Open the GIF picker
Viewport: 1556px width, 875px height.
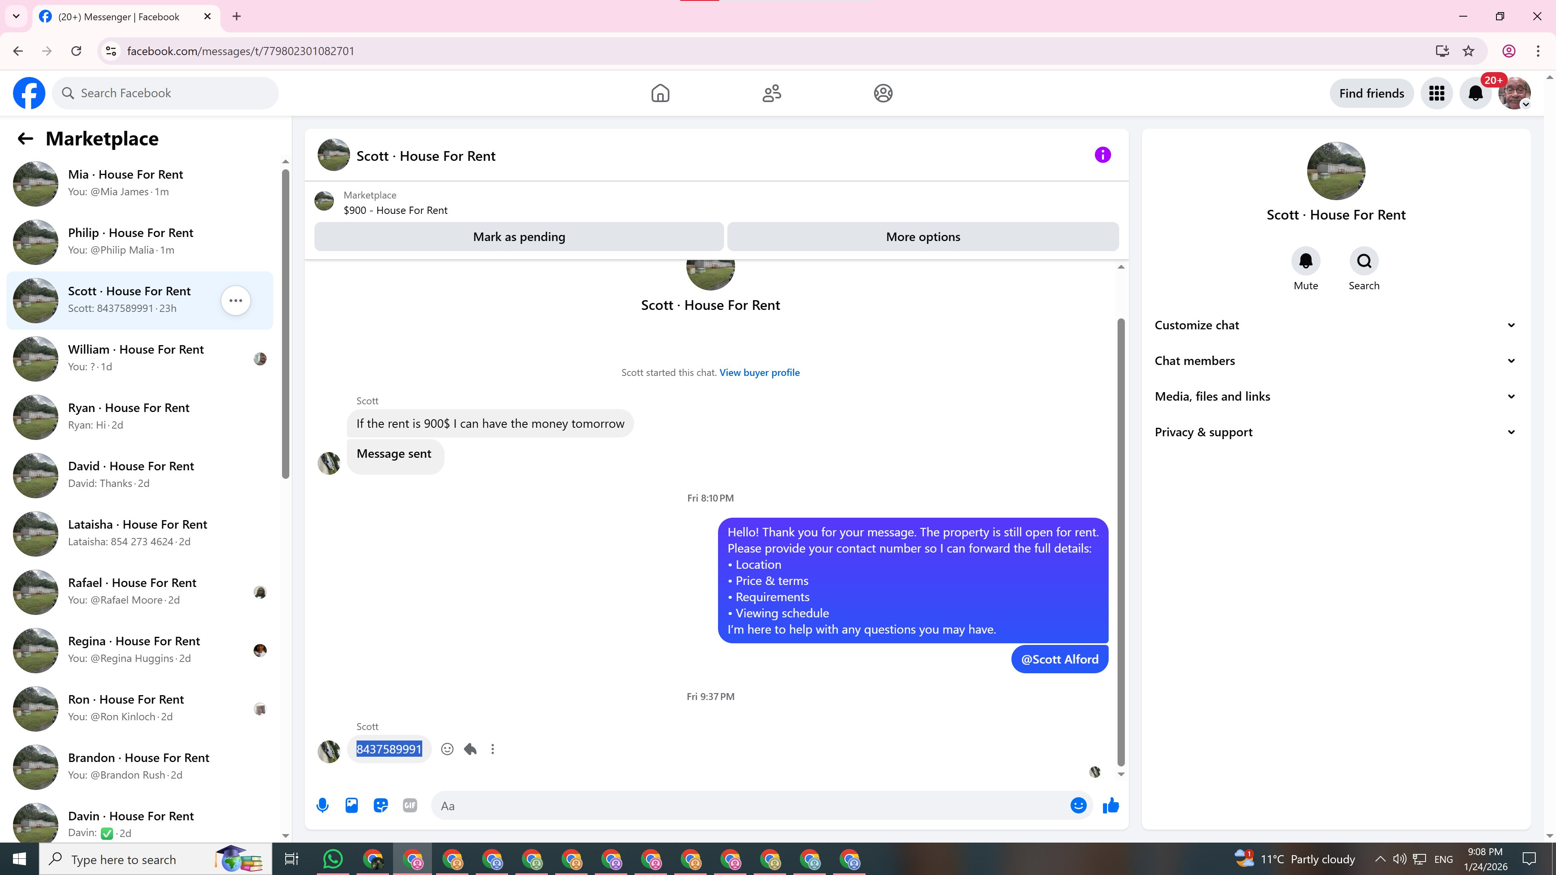(x=410, y=805)
